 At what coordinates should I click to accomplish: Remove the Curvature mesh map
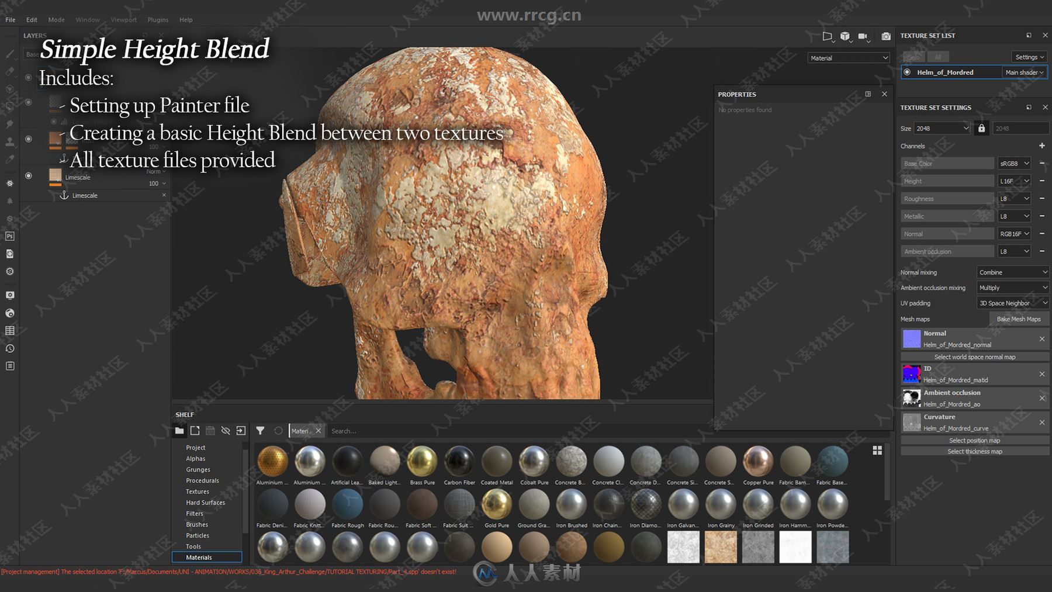[1041, 422]
